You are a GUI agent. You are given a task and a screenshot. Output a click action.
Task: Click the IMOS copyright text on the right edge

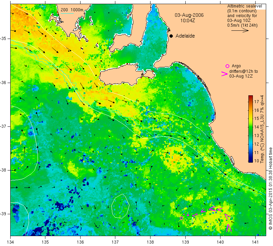[270, 188]
